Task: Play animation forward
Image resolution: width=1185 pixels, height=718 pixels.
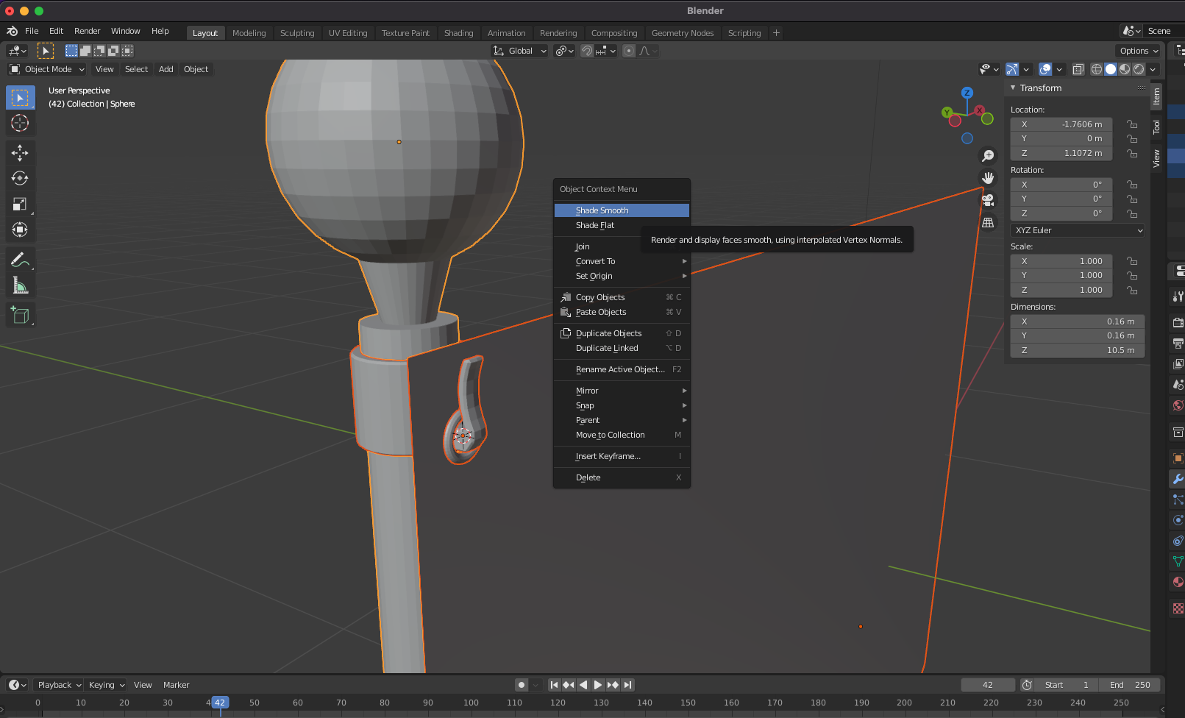Action: [x=598, y=685]
